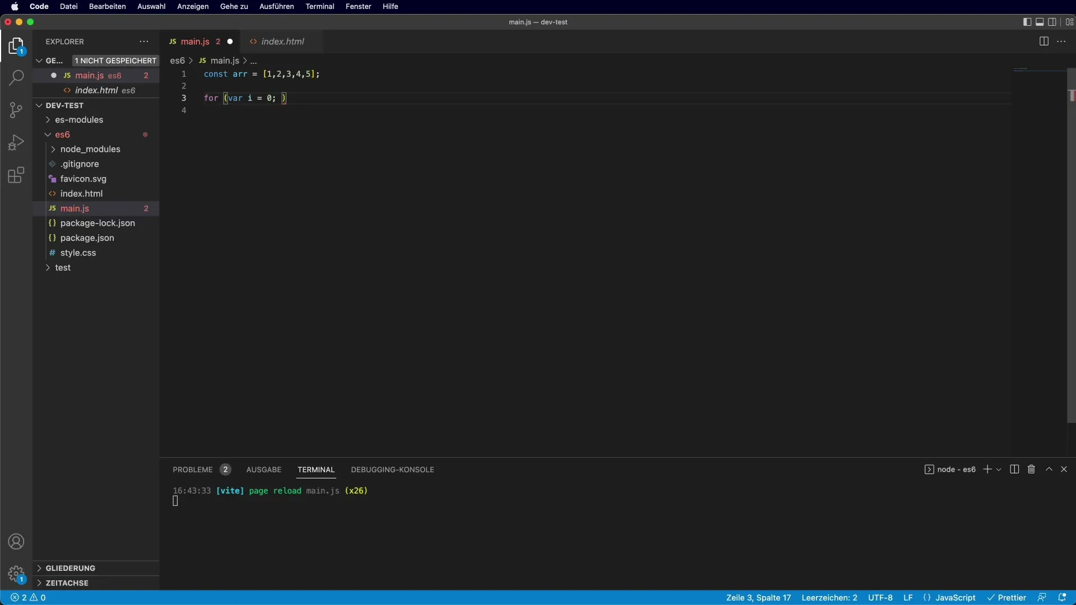Switch to the DEBUGGING-KONSOLE tab
Image resolution: width=1076 pixels, height=605 pixels.
pos(392,469)
